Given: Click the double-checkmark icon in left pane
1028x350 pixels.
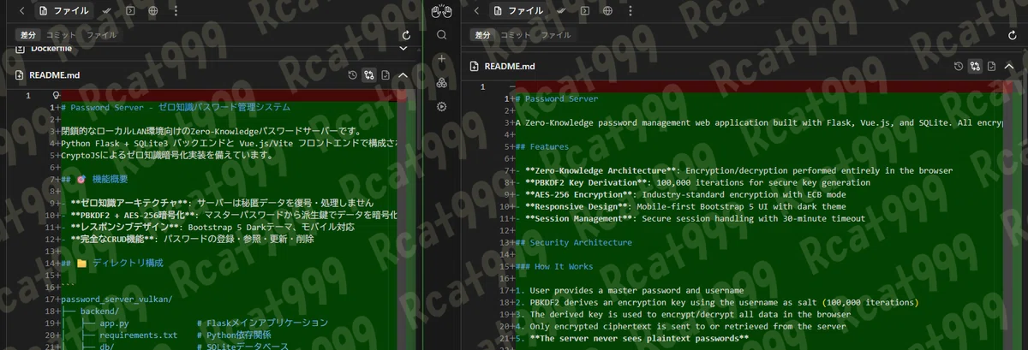Looking at the screenshot, I should coord(106,11).
